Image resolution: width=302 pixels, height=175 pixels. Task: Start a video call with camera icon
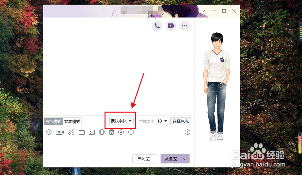[171, 26]
